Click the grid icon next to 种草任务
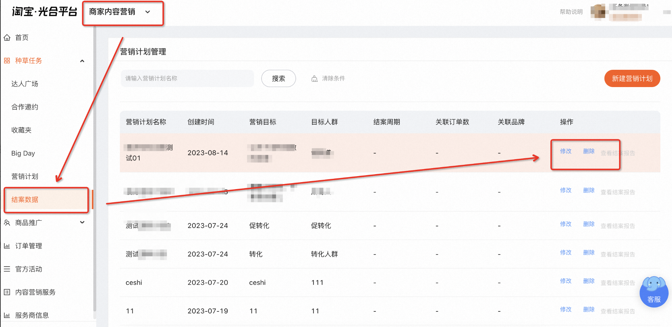Viewport: 672px width, 327px height. click(7, 60)
